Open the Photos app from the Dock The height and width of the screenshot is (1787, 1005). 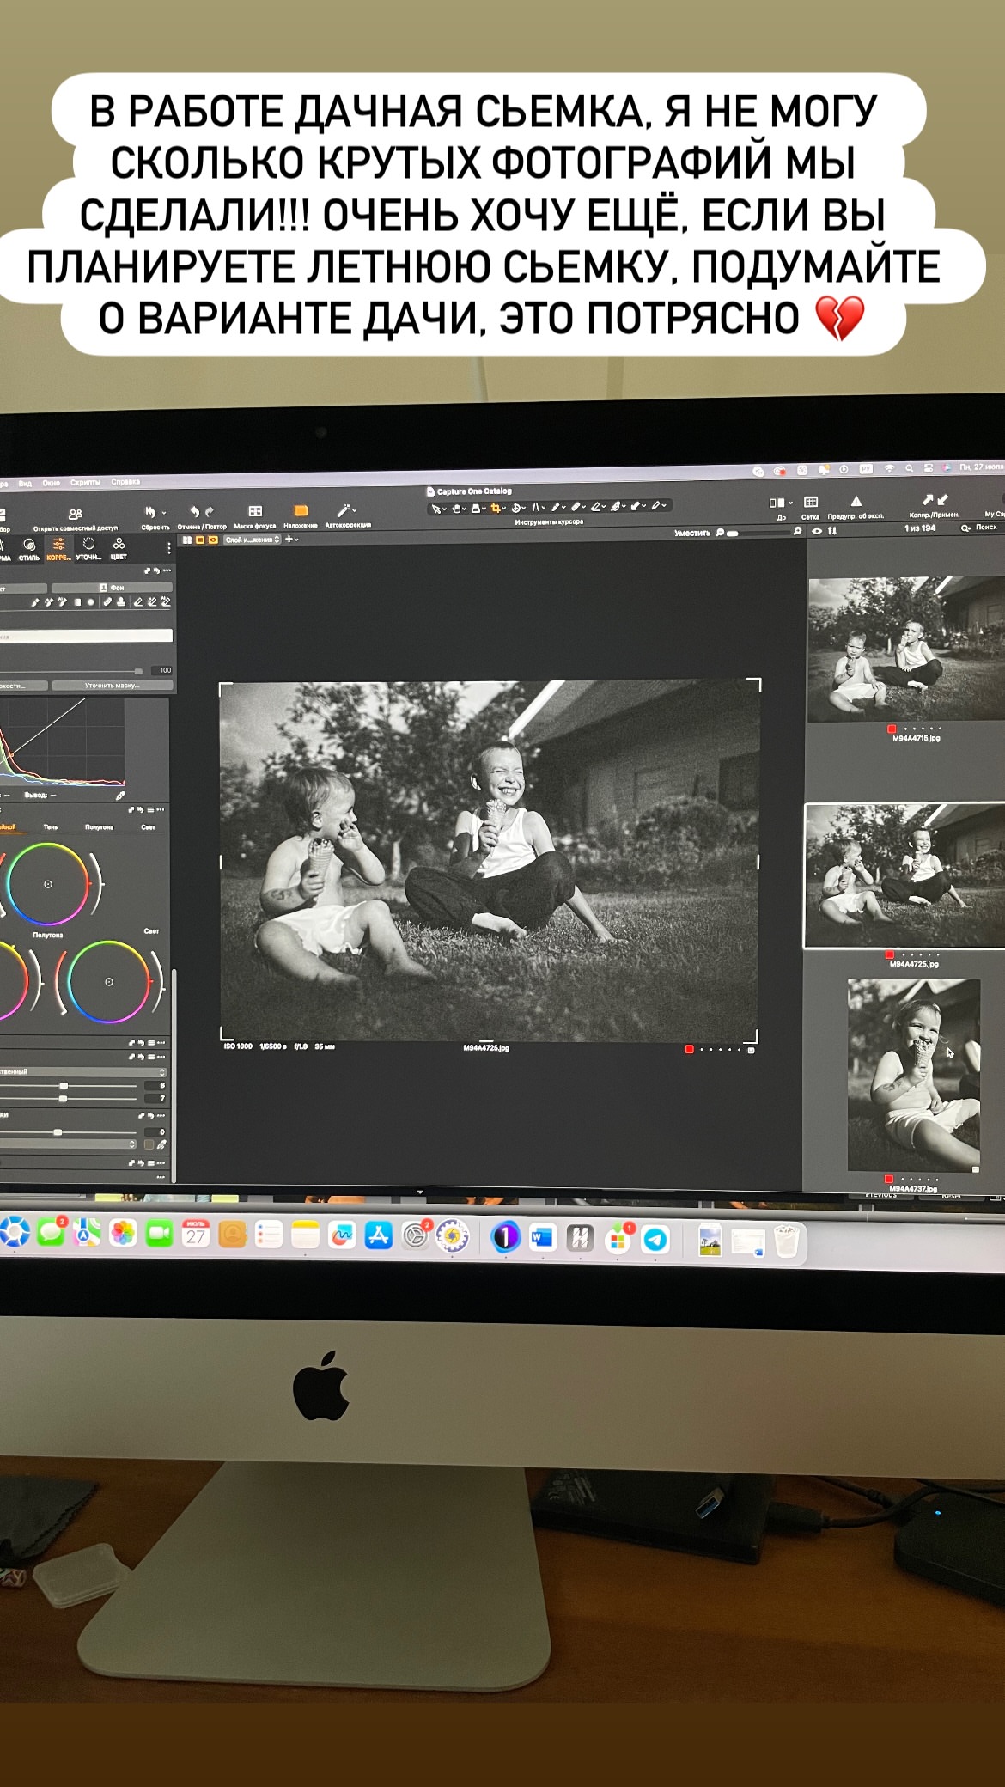[x=123, y=1235]
